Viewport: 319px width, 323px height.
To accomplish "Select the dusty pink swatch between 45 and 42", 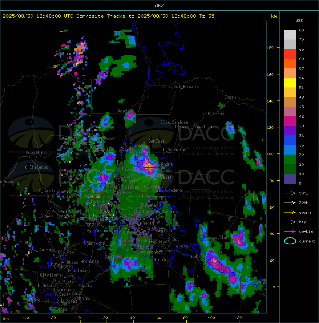I will click(x=290, y=112).
